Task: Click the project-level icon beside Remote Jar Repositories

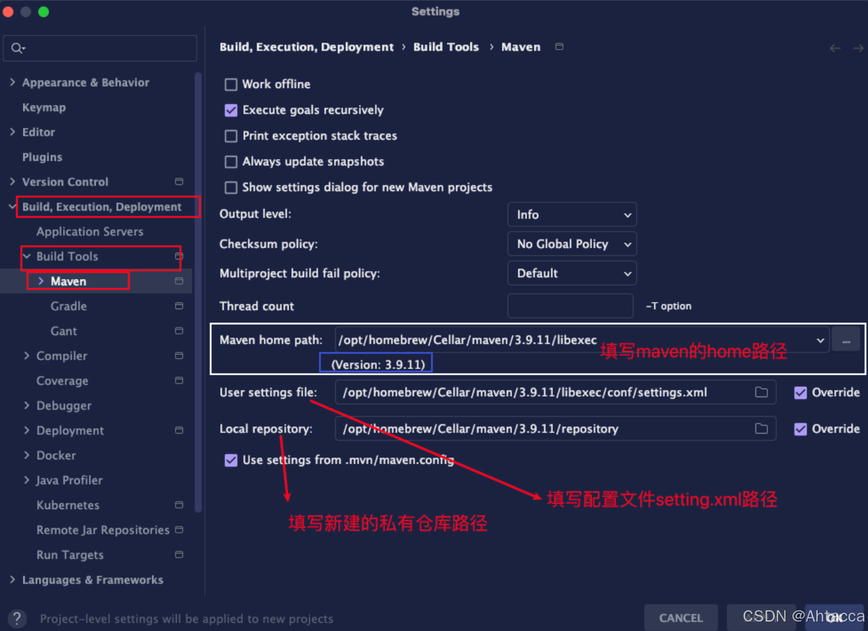Action: pyautogui.click(x=179, y=530)
